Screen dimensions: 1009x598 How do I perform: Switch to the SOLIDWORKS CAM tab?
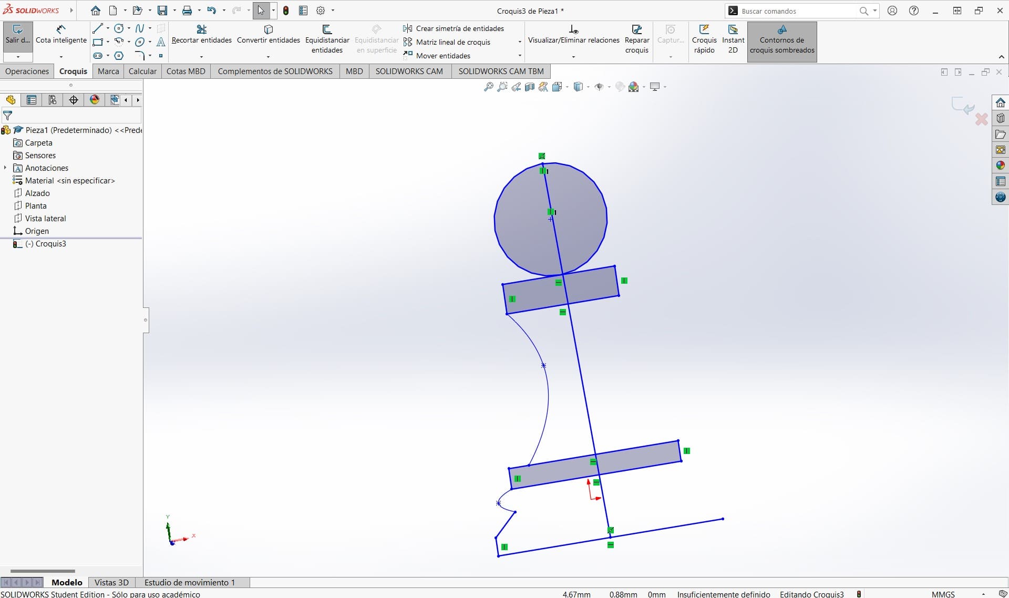(x=409, y=71)
